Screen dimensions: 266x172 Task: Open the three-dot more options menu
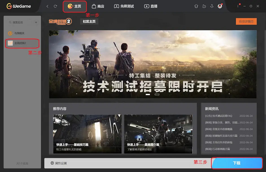click(238, 6)
